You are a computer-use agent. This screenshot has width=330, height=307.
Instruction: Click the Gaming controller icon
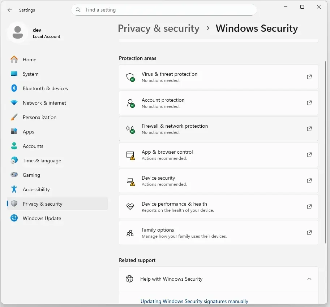(14, 175)
